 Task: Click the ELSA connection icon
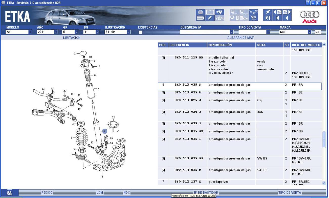[x=234, y=12]
